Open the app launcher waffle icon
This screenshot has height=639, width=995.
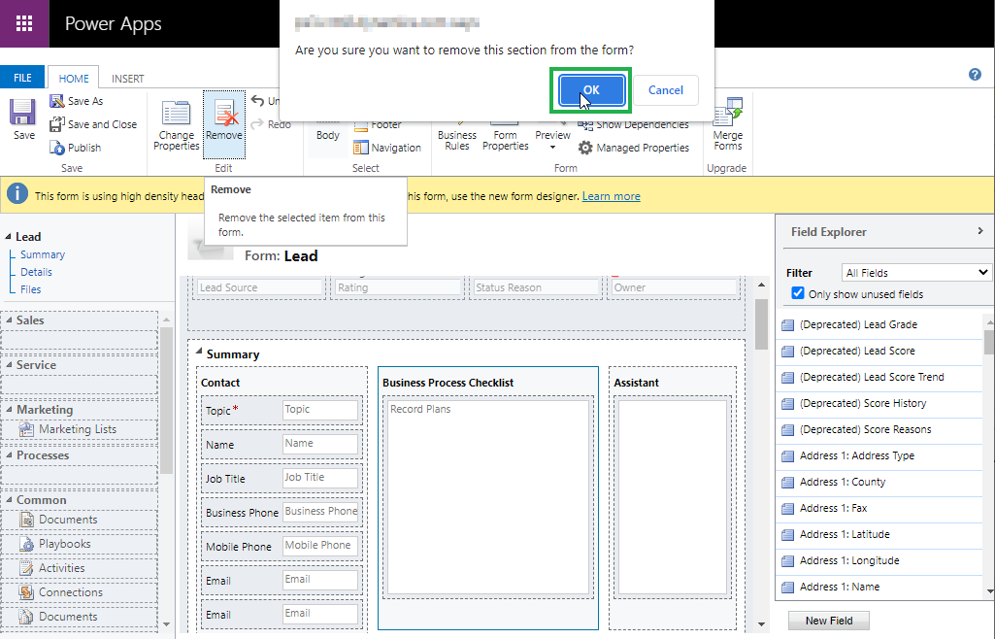(24, 23)
